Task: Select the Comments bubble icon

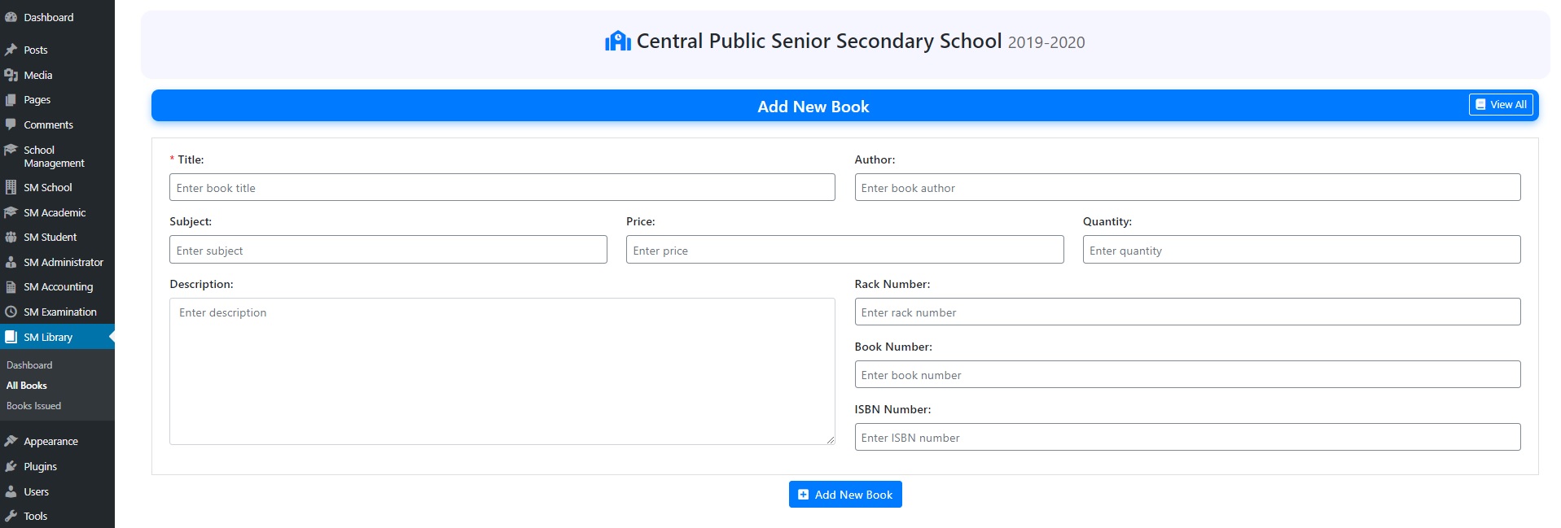Action: 11,124
